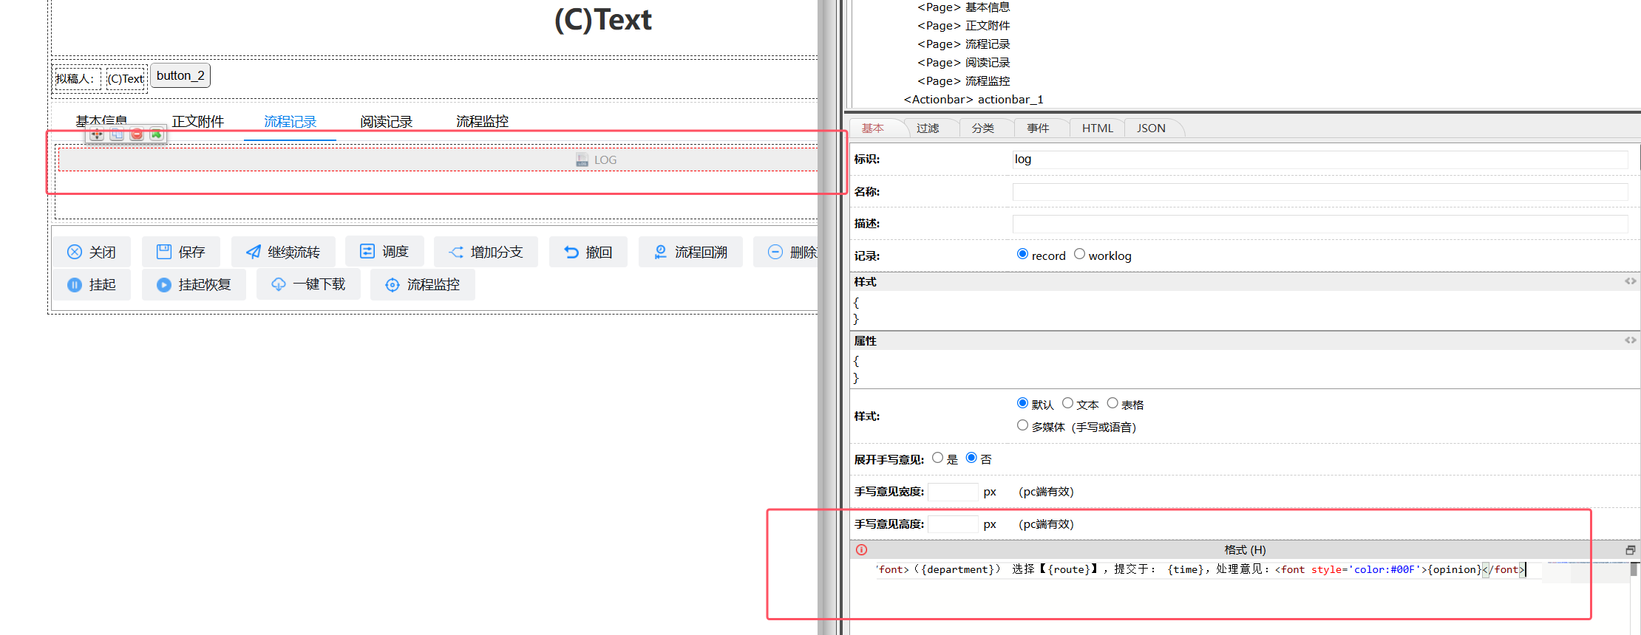Switch to the 正文附件 form tab
This screenshot has height=635, width=1641.
(198, 122)
